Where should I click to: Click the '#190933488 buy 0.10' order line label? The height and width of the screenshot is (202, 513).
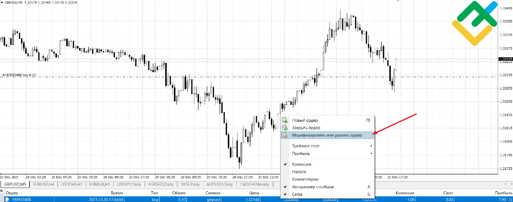[19, 75]
